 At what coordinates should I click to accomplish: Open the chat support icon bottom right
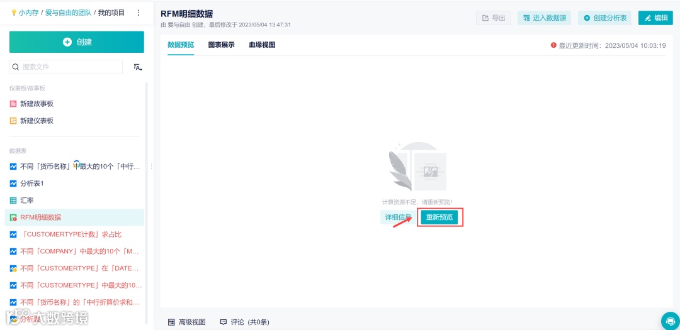pos(670,321)
